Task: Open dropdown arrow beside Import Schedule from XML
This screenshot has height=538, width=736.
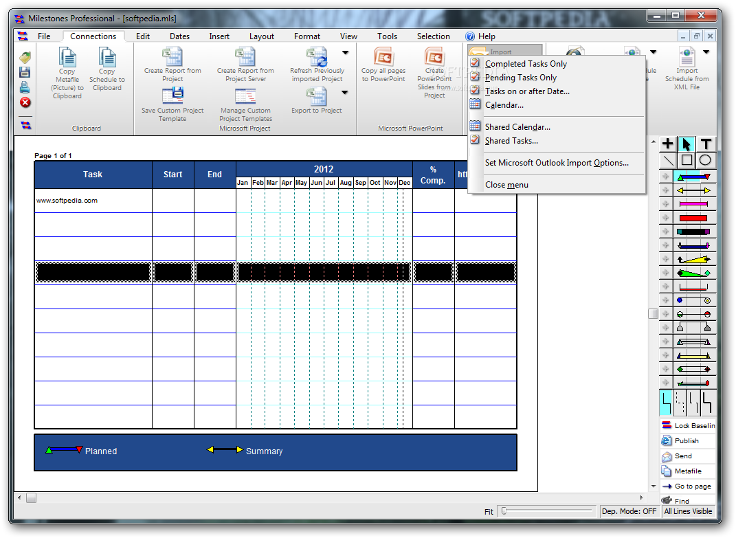Action: [706, 52]
